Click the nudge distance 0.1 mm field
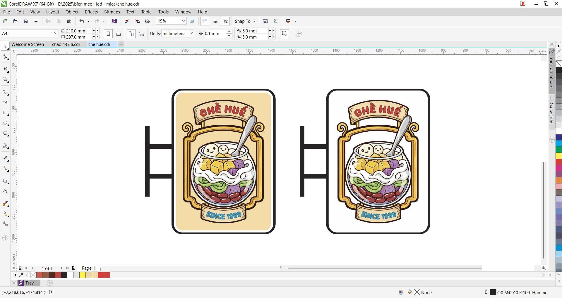Image resolution: width=562 pixels, height=298 pixels. pyautogui.click(x=215, y=33)
